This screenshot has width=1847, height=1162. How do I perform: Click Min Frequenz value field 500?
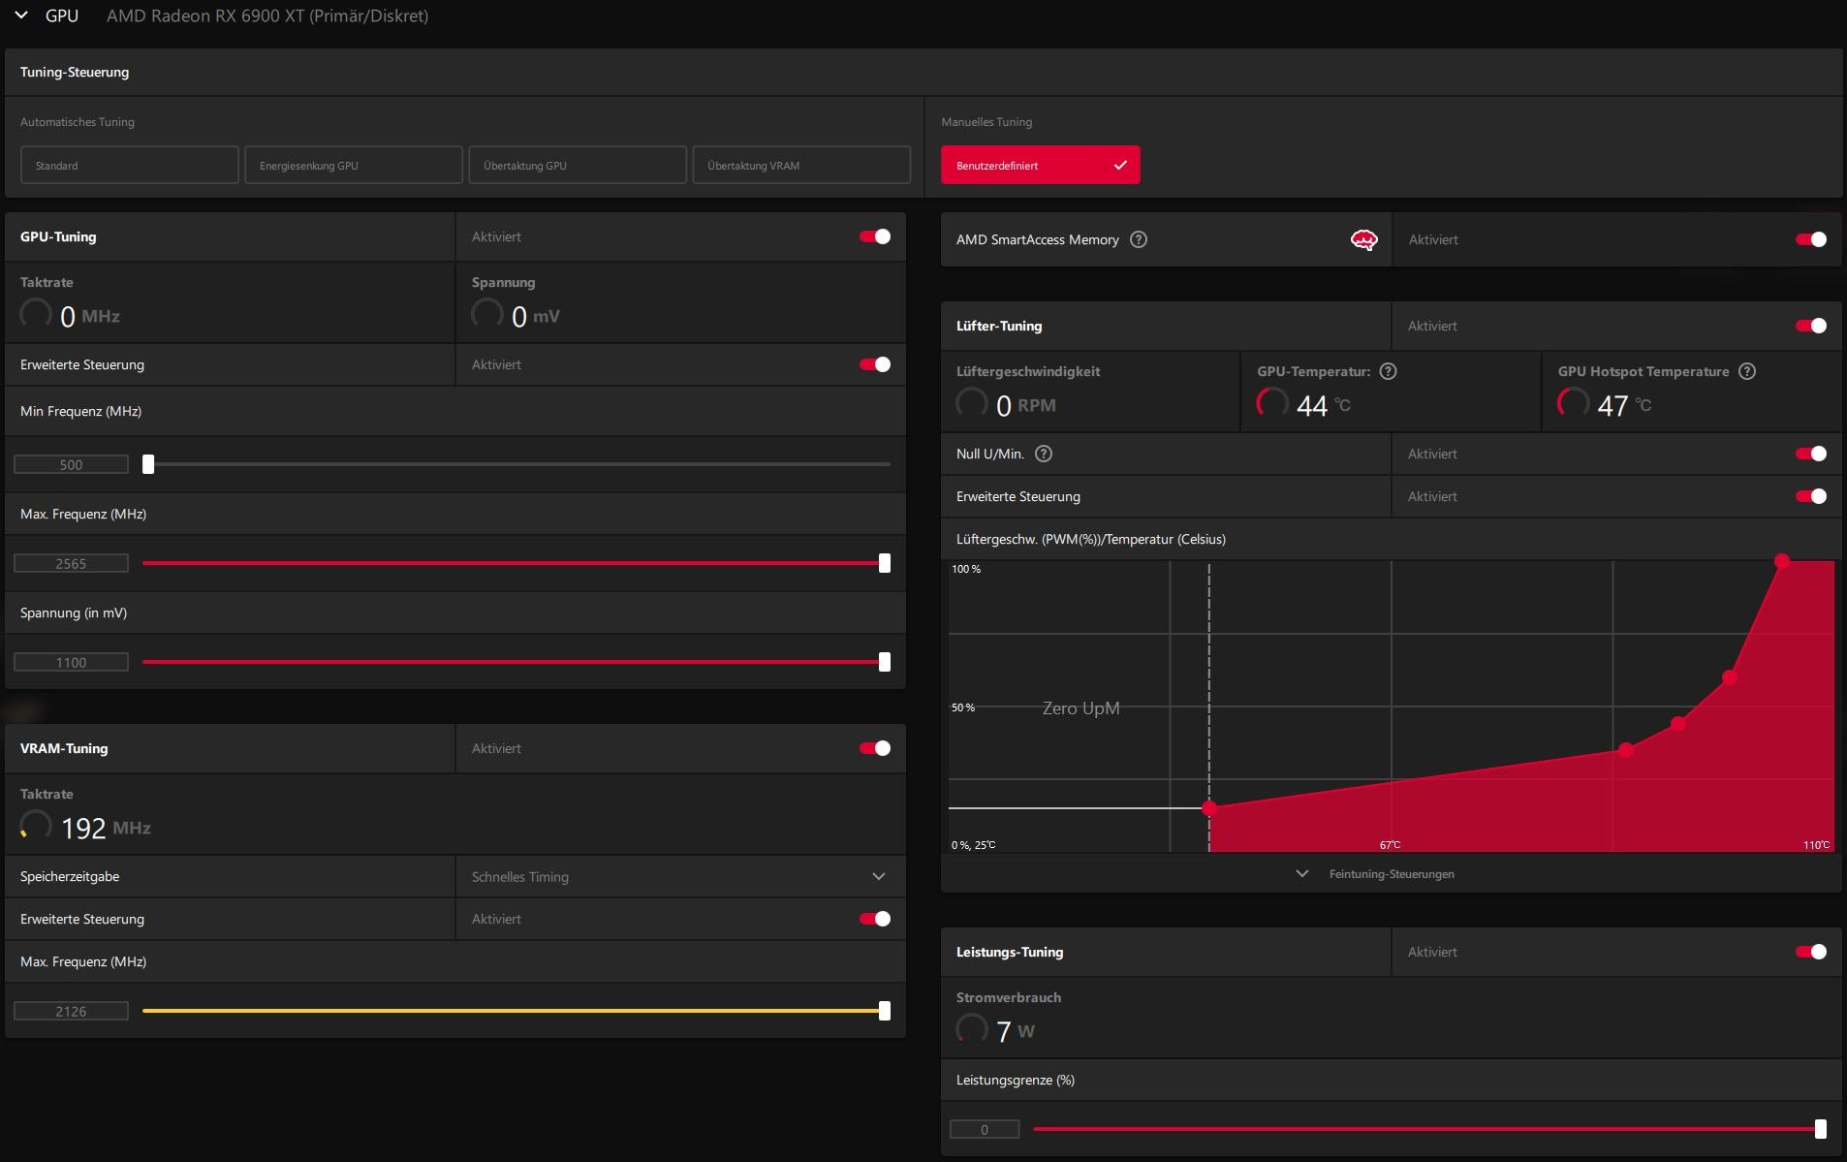71,464
